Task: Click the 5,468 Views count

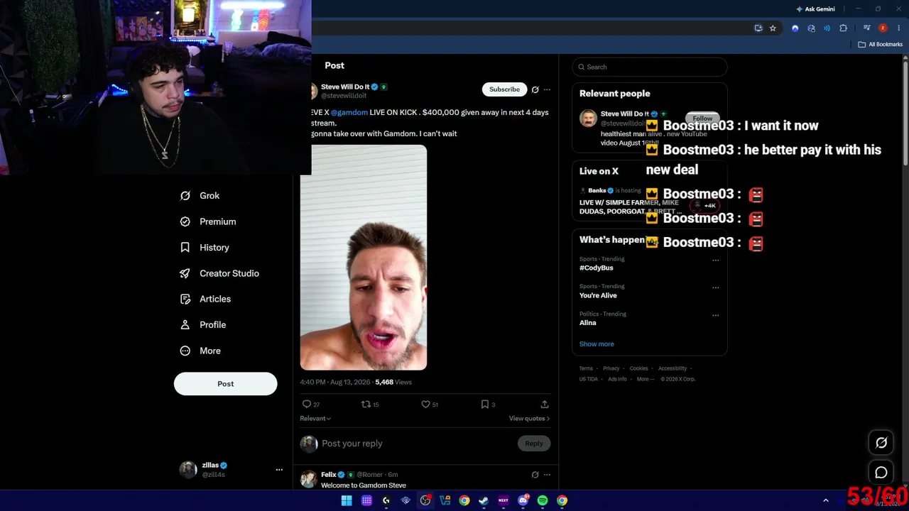Action: 393,383
